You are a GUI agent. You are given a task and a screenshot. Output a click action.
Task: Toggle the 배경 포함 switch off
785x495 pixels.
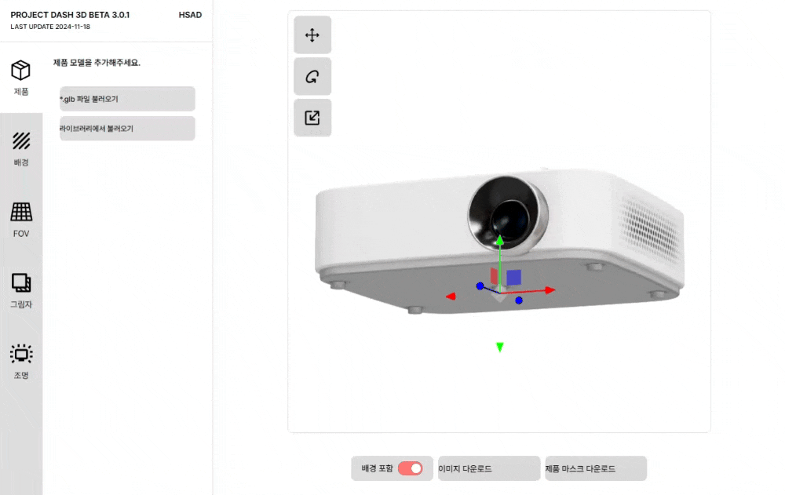pos(410,468)
